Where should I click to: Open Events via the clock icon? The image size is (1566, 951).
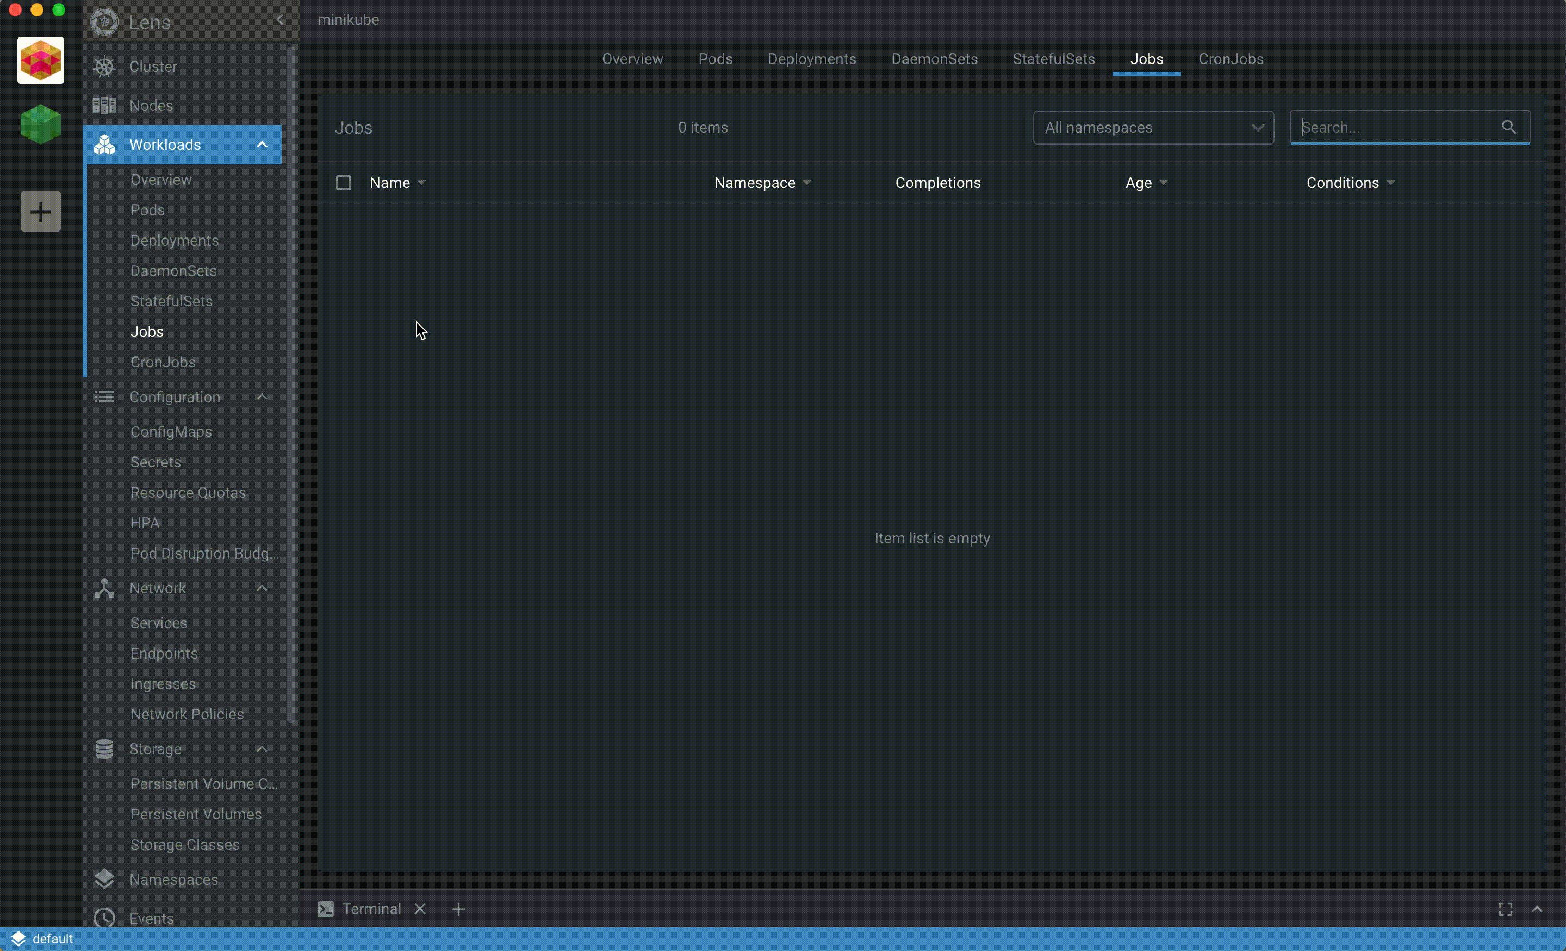point(104,917)
